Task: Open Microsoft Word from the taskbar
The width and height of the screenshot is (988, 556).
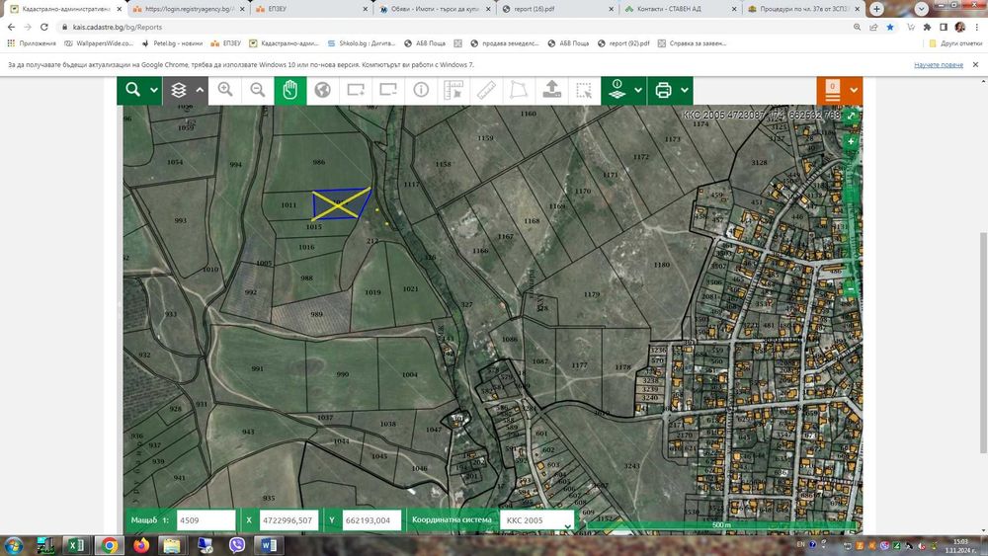Action: [270, 544]
